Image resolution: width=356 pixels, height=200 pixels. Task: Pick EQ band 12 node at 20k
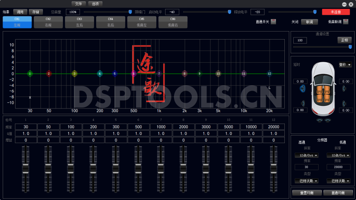[x=269, y=74]
